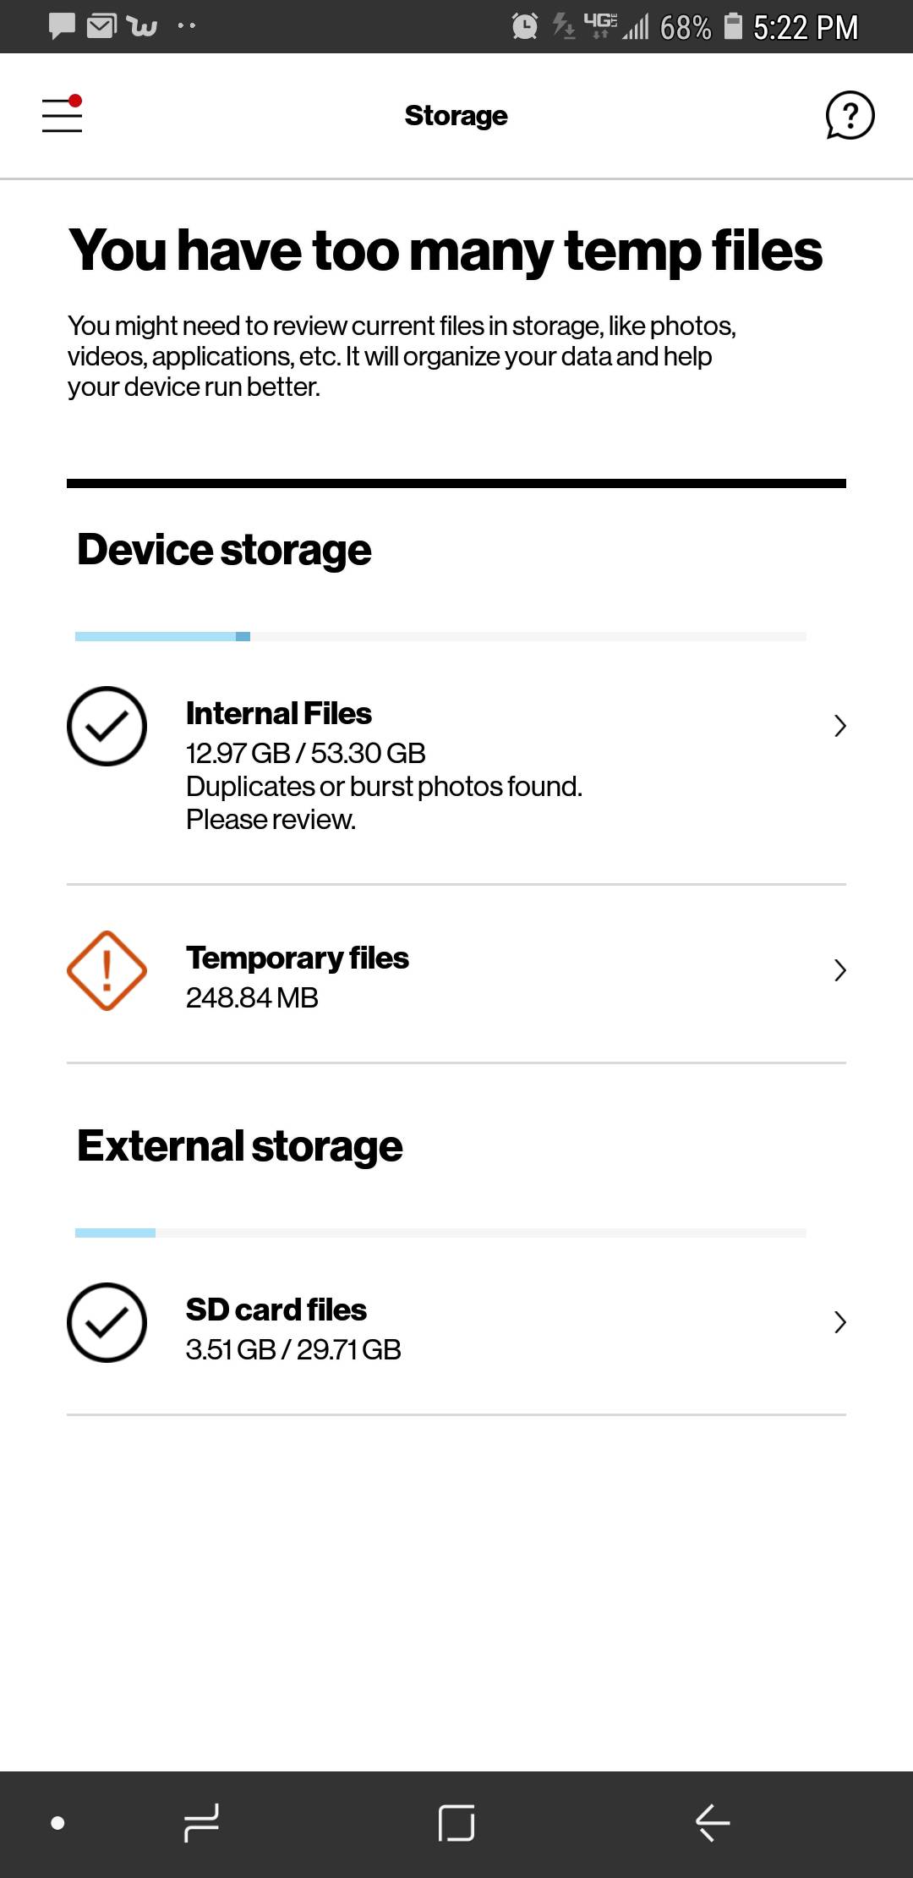Click the External storage usage progress bar
The height and width of the screenshot is (1878, 913).
click(x=439, y=1233)
